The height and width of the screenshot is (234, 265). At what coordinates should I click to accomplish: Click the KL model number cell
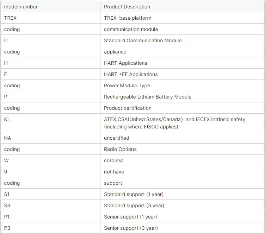[7, 119]
